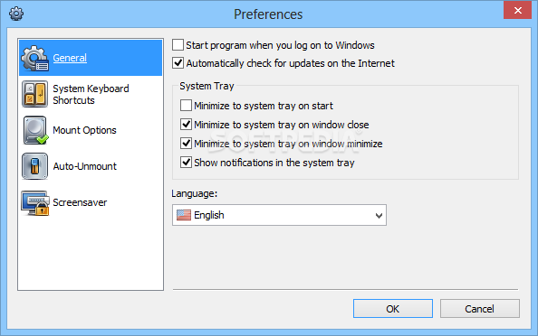Viewport: 538px width, 336px height.
Task: Open the English language combo box
Action: pos(279,215)
